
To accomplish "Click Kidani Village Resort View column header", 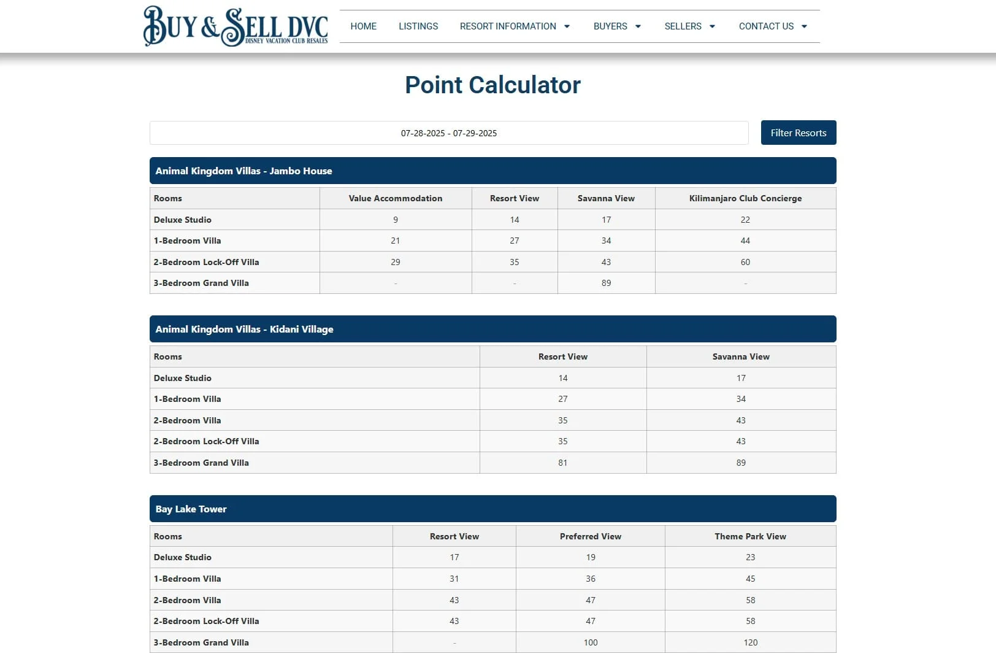I will (x=563, y=356).
